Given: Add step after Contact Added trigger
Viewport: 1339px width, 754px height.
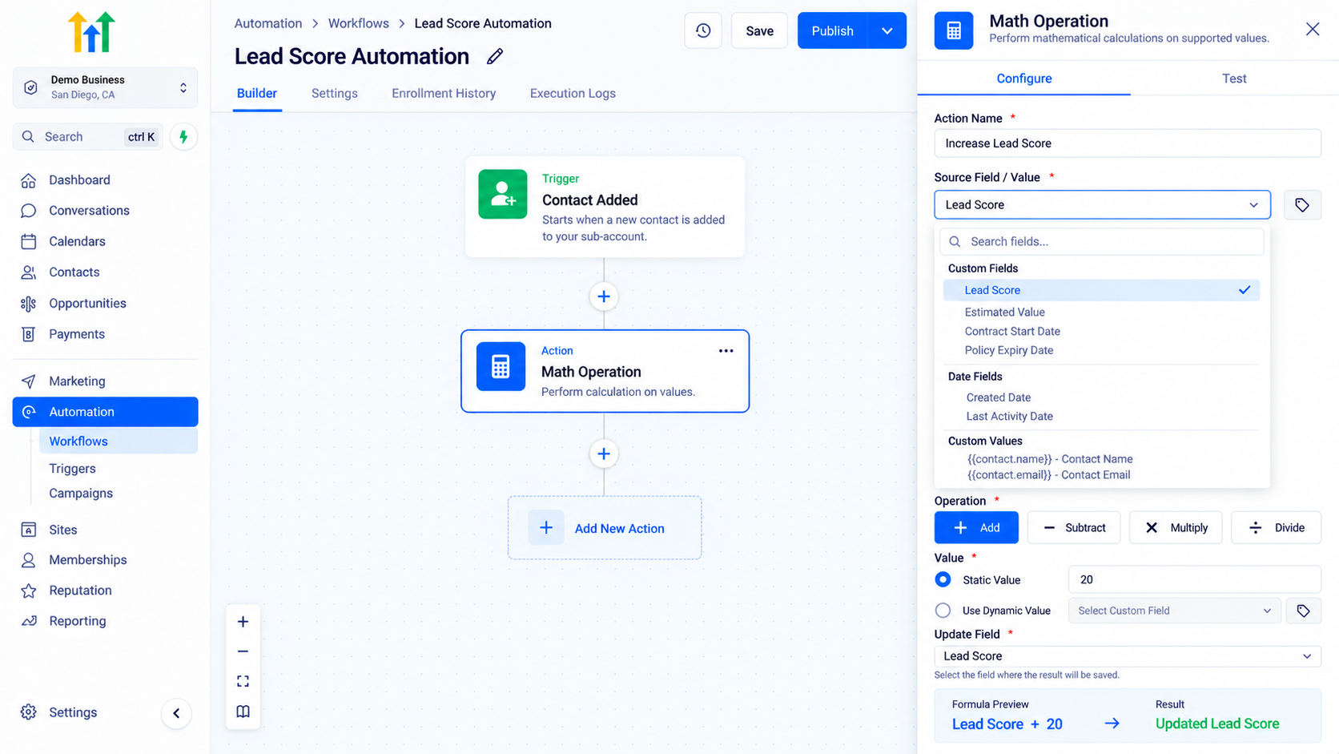Looking at the screenshot, I should [x=604, y=296].
